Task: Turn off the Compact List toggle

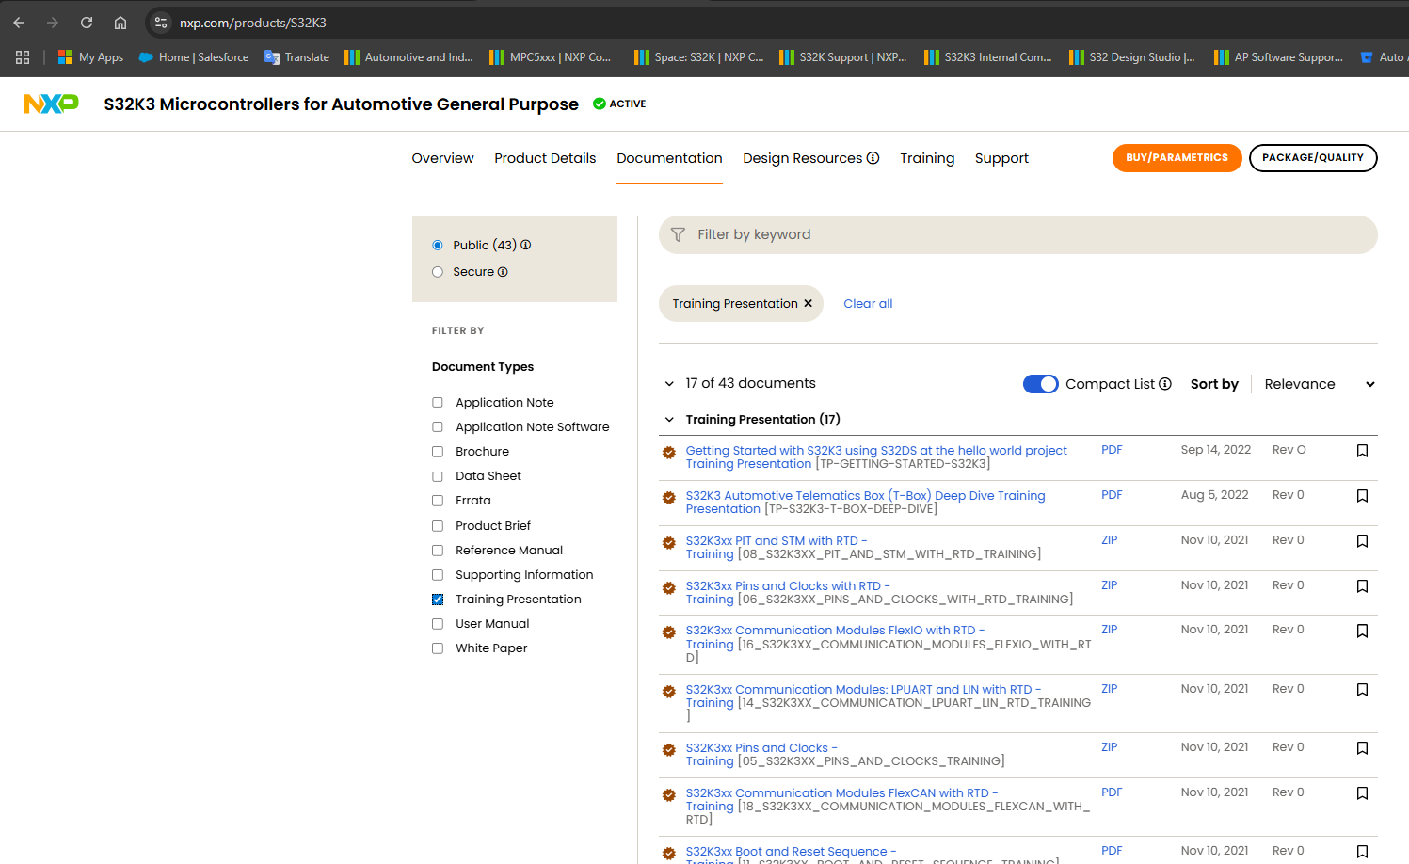Action: pyautogui.click(x=1040, y=384)
